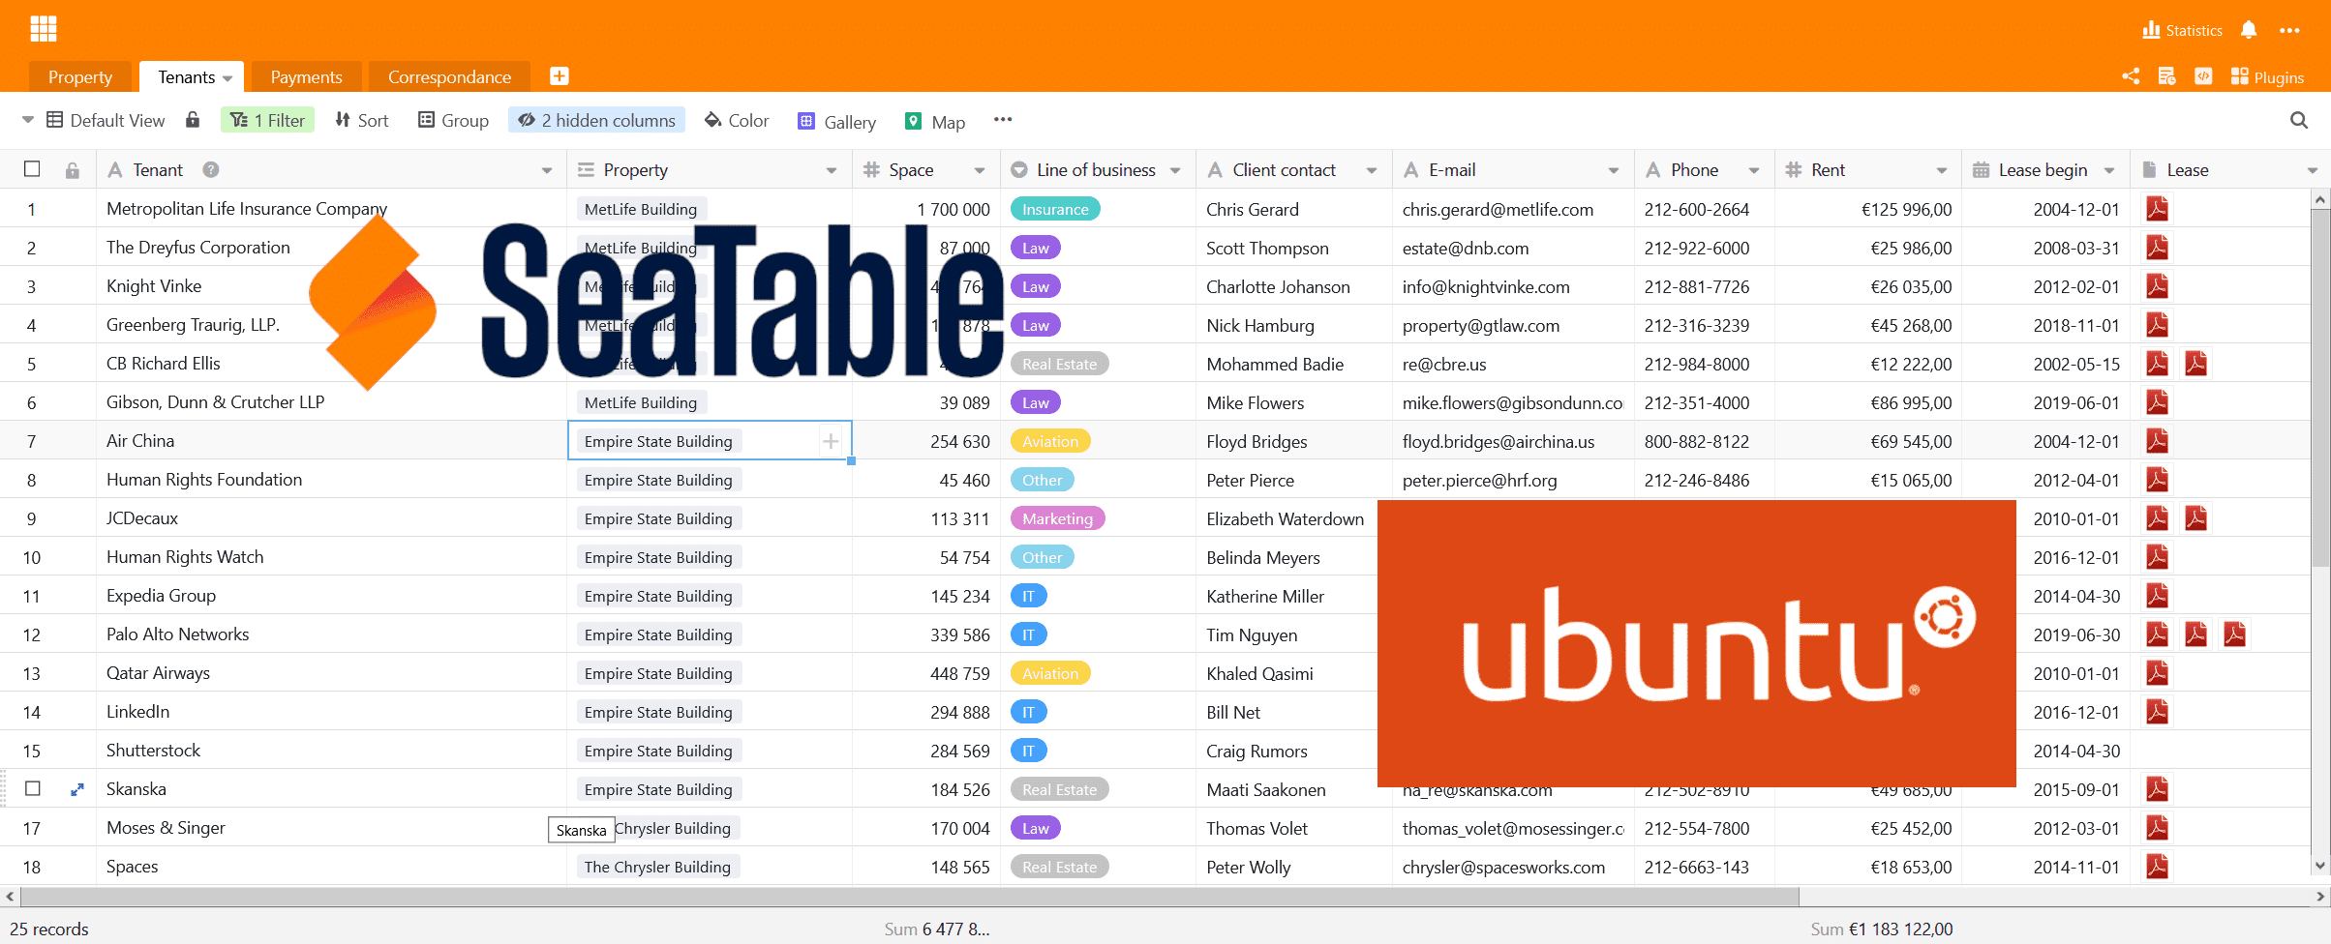Expand the Default View dropdown
This screenshot has height=944, width=2331.
(28, 120)
